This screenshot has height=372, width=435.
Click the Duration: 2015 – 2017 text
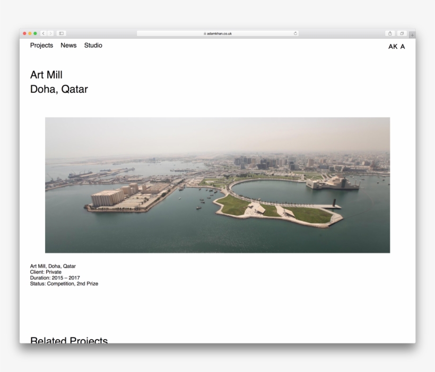[x=55, y=278]
